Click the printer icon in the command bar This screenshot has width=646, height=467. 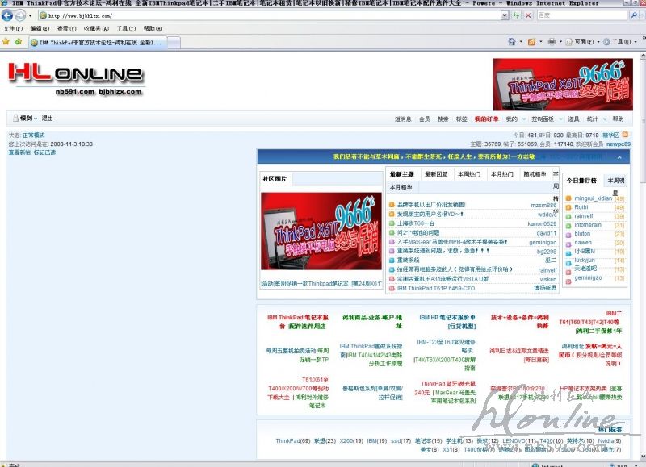552,41
